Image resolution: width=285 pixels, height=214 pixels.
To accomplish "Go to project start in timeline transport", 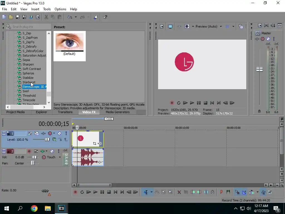I will (x=116, y=192).
